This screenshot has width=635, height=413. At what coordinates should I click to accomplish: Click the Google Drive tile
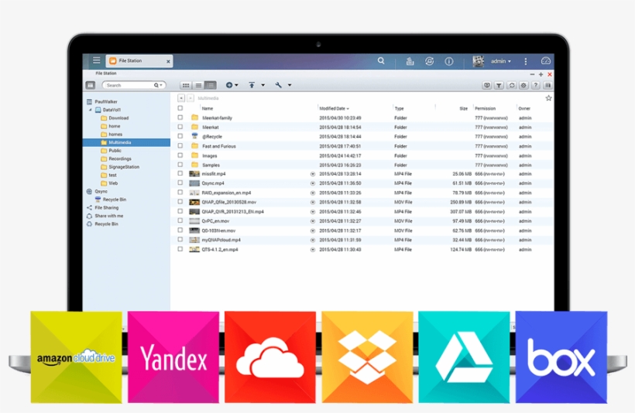(x=464, y=357)
